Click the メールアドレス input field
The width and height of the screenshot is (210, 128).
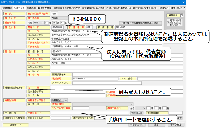coord(107,83)
